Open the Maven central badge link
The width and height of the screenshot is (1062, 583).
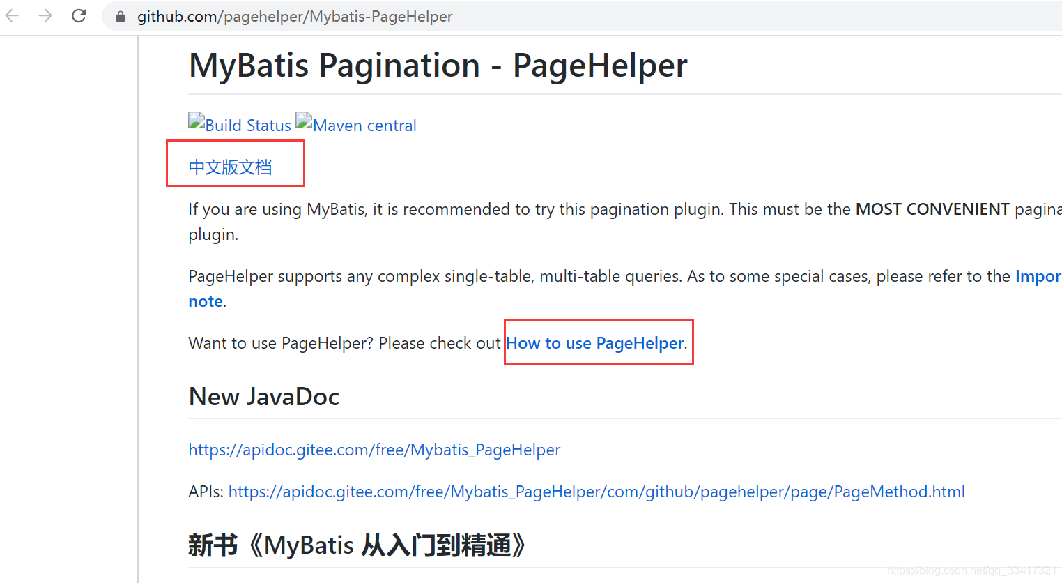pos(356,124)
